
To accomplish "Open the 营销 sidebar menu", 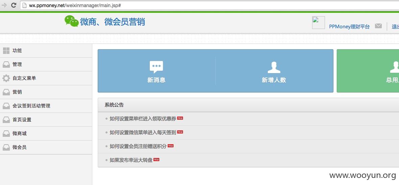I will [46, 92].
